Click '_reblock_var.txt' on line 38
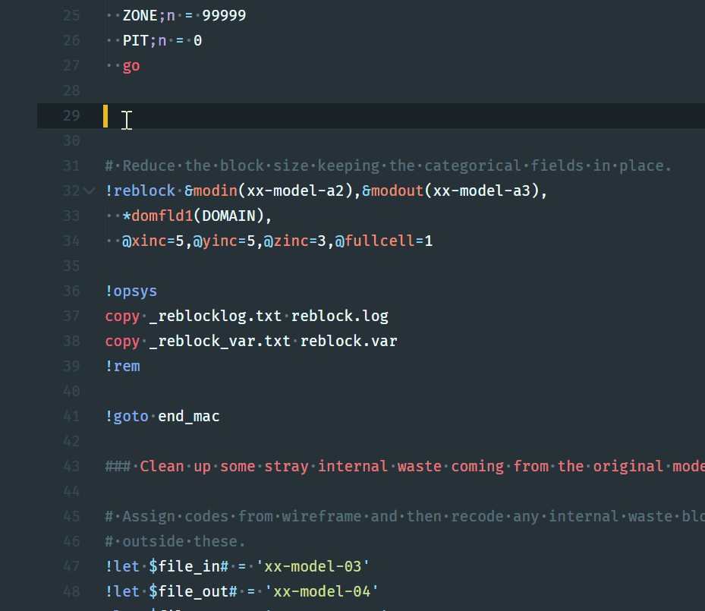The width and height of the screenshot is (705, 611). pyautogui.click(x=219, y=341)
